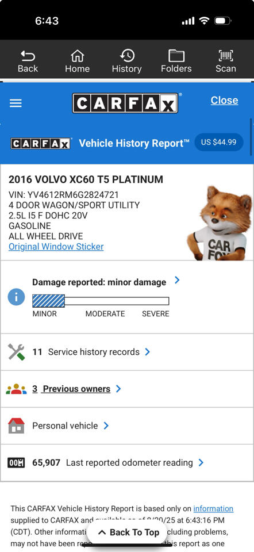Expand the 11 Service history records row
This screenshot has height=552, width=254.
(x=127, y=352)
